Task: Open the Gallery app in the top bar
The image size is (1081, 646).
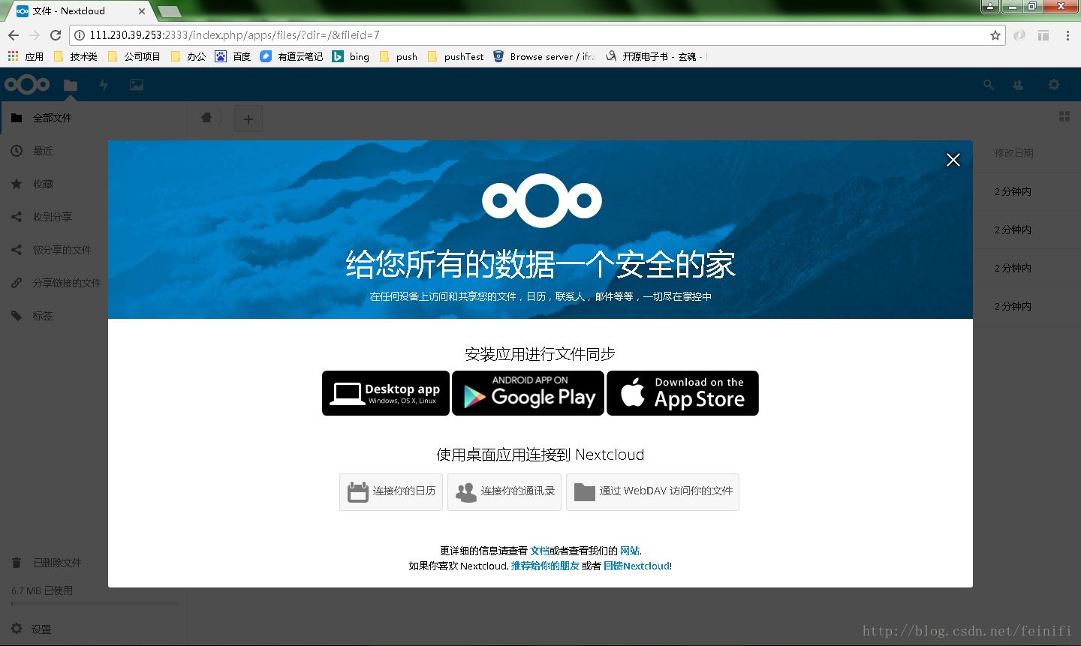Action: [136, 85]
